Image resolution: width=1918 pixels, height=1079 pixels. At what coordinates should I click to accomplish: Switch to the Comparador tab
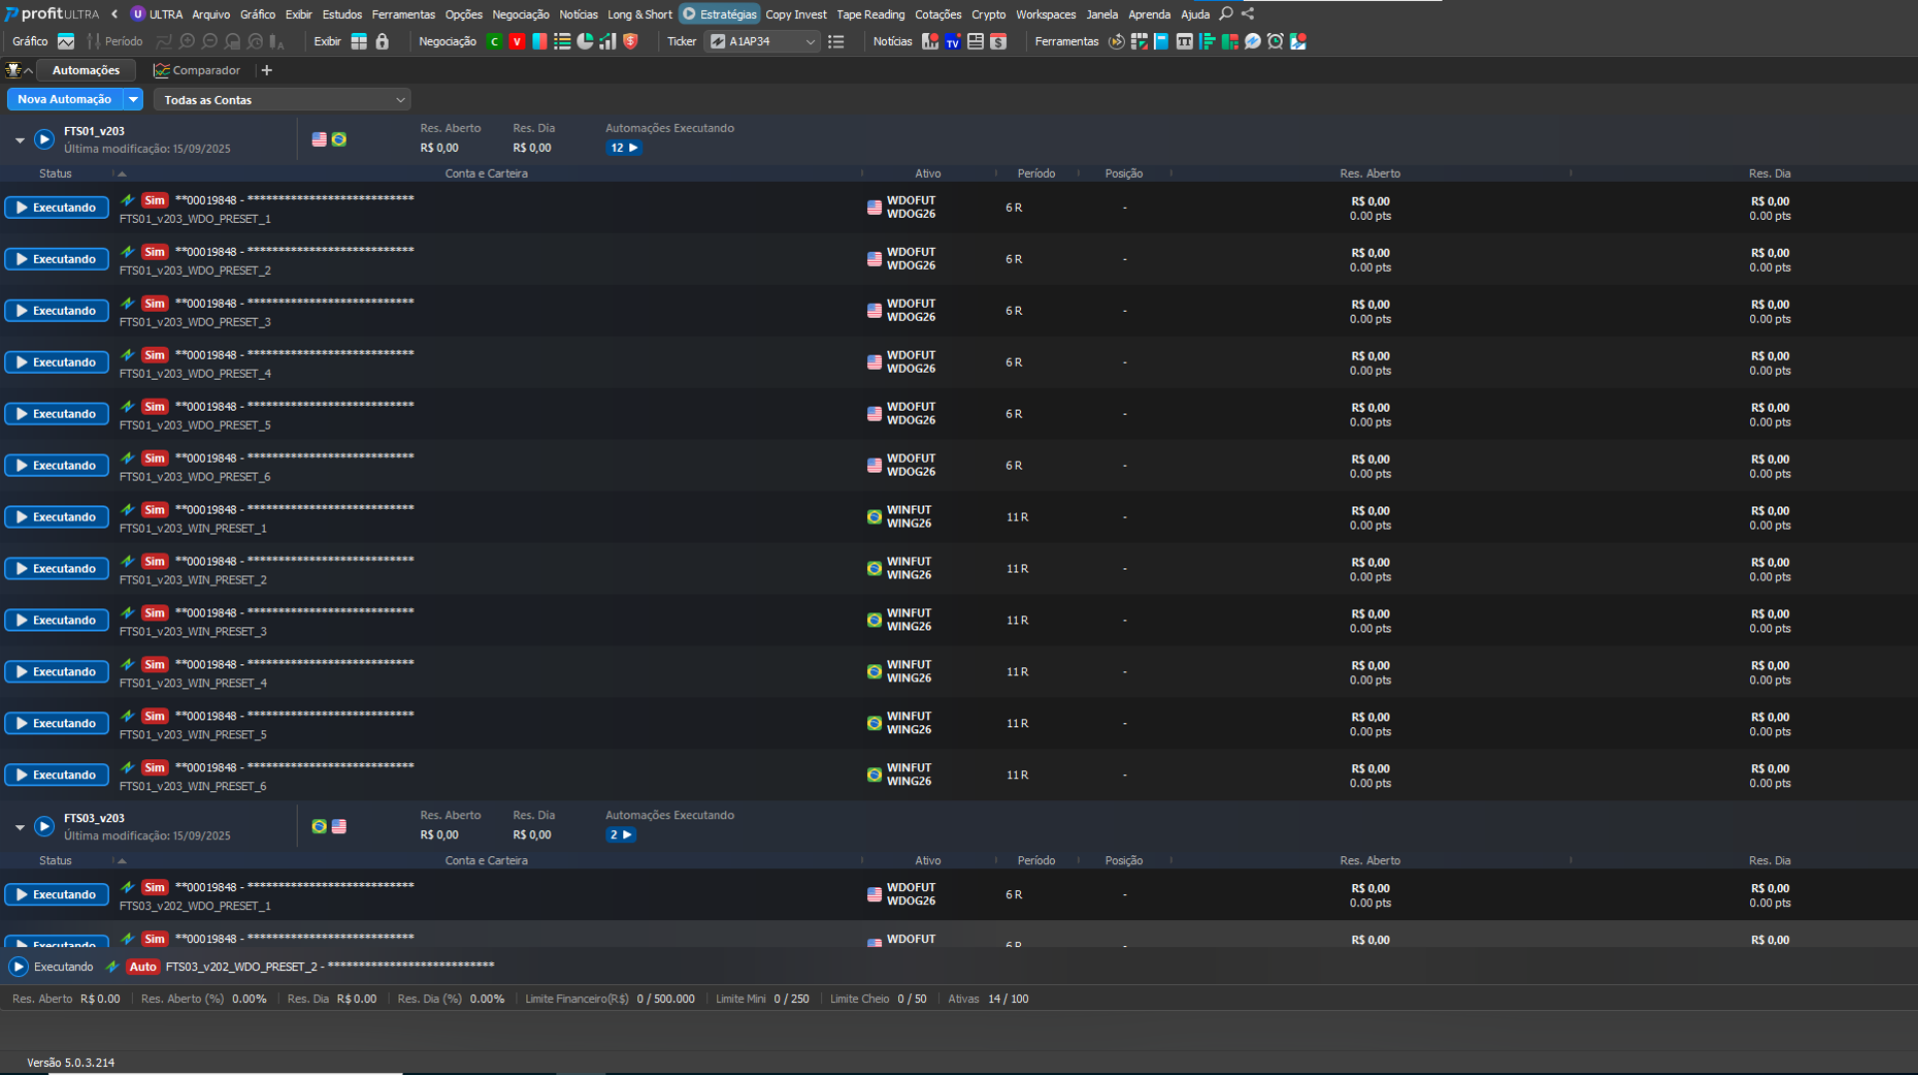(197, 71)
